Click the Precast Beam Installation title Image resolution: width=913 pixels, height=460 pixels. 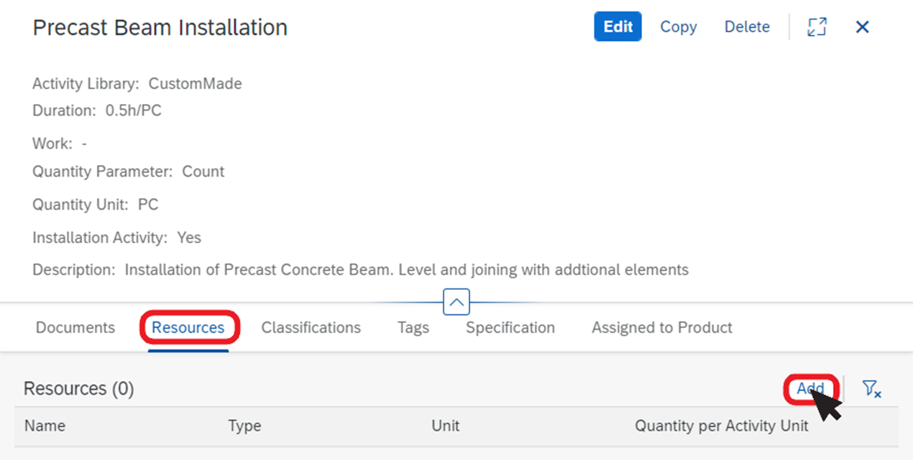(x=160, y=27)
